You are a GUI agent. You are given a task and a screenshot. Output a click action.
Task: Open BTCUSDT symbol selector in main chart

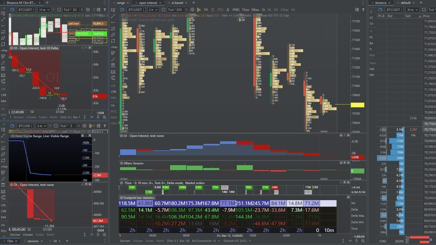(x=136, y=10)
